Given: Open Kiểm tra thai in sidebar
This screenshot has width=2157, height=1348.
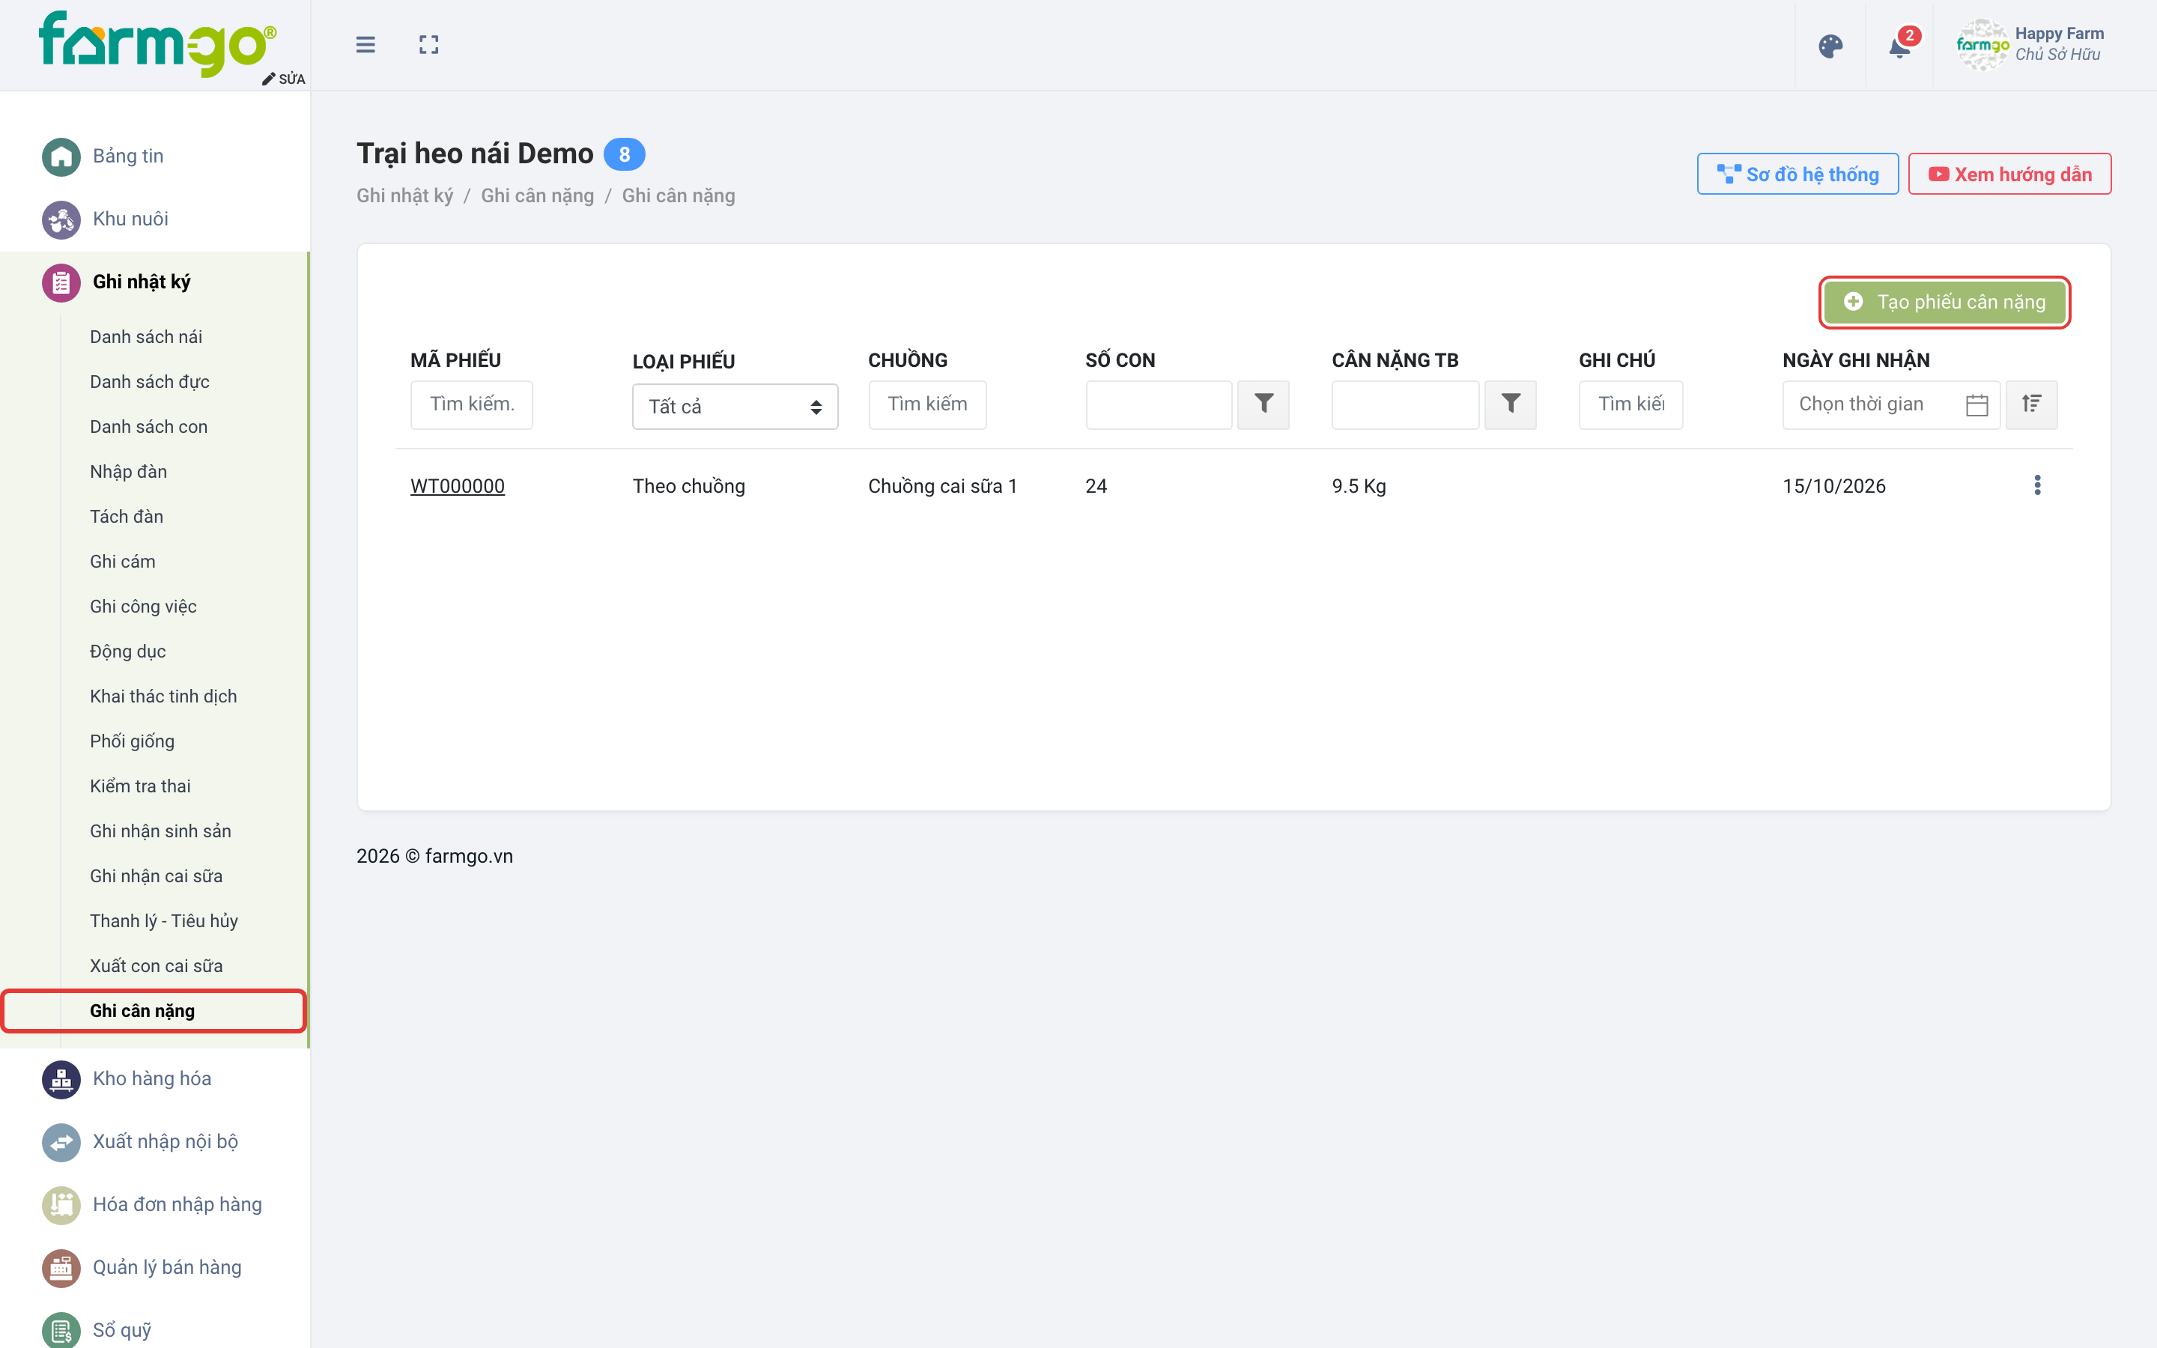Looking at the screenshot, I should tap(140, 786).
